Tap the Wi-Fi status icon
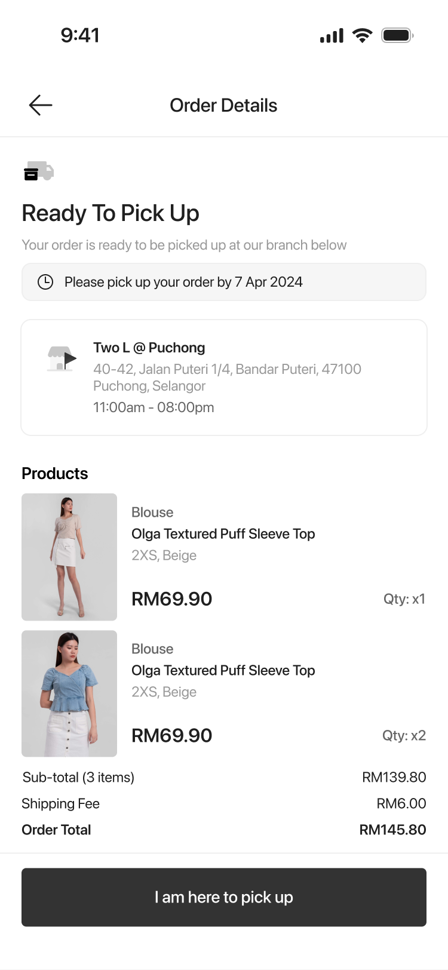Image resolution: width=448 pixels, height=970 pixels. coord(362,36)
